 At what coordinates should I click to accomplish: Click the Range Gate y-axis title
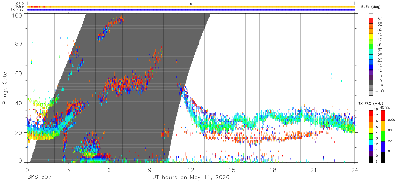point(5,88)
